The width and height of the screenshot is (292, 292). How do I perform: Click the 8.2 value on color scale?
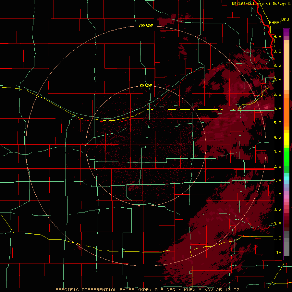(x=277, y=65)
